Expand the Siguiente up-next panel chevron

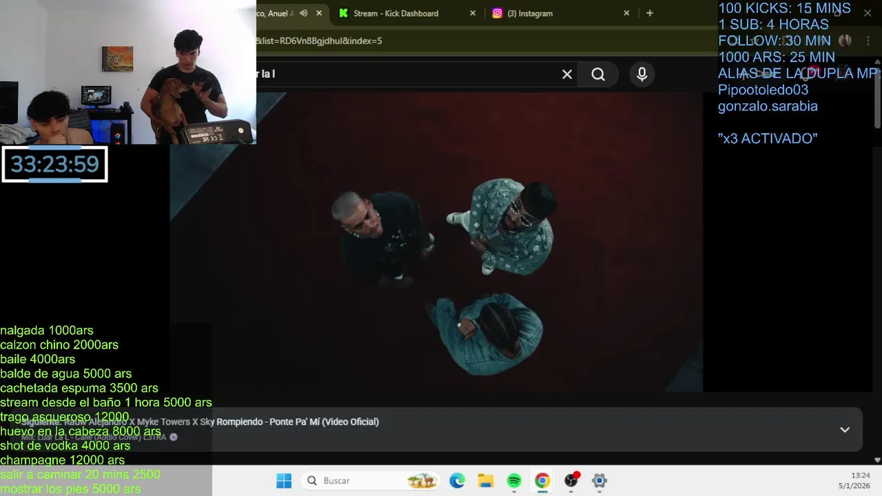pyautogui.click(x=845, y=430)
